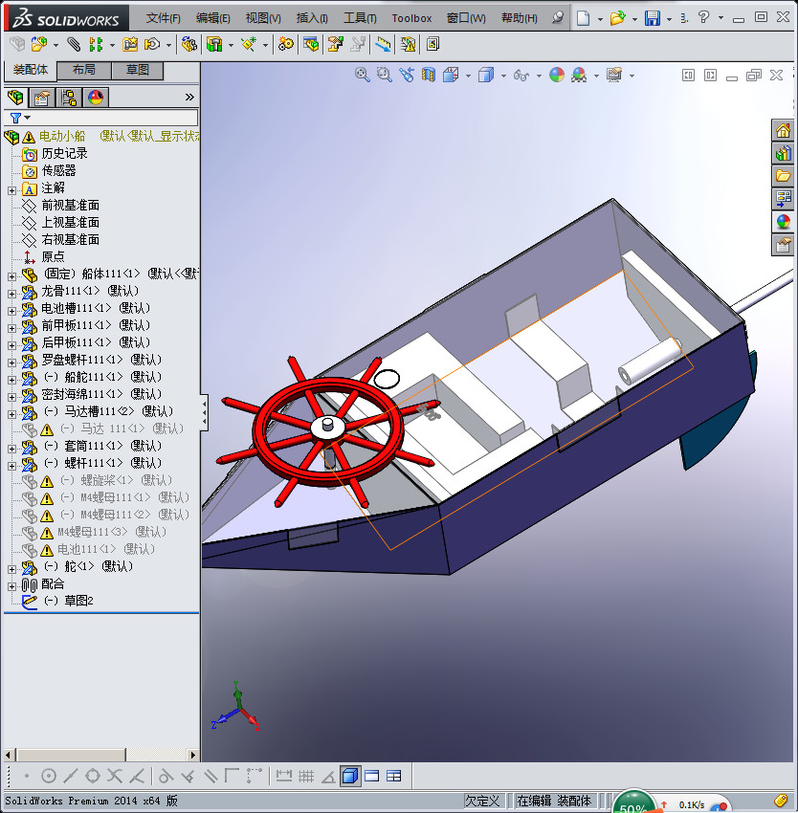Toggle the four-view viewport button
The height and width of the screenshot is (813, 798).
point(394,777)
